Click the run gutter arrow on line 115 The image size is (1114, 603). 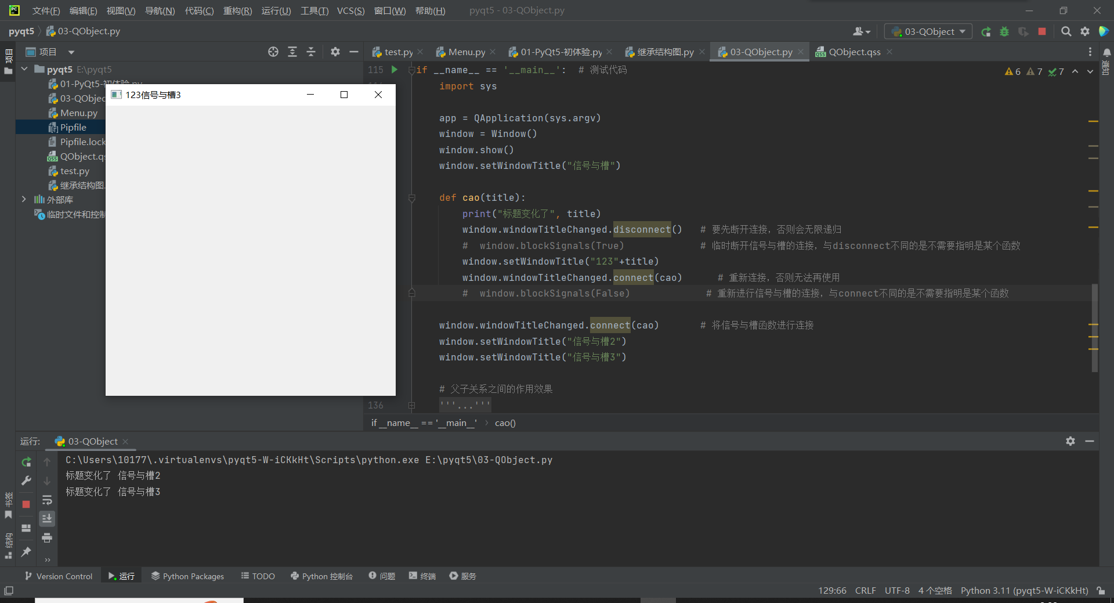click(x=395, y=70)
